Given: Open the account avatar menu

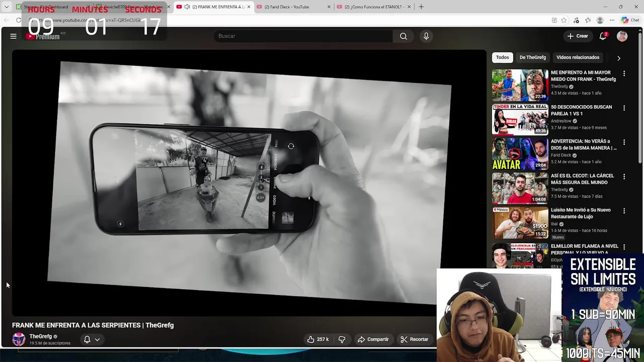Looking at the screenshot, I should point(622,36).
